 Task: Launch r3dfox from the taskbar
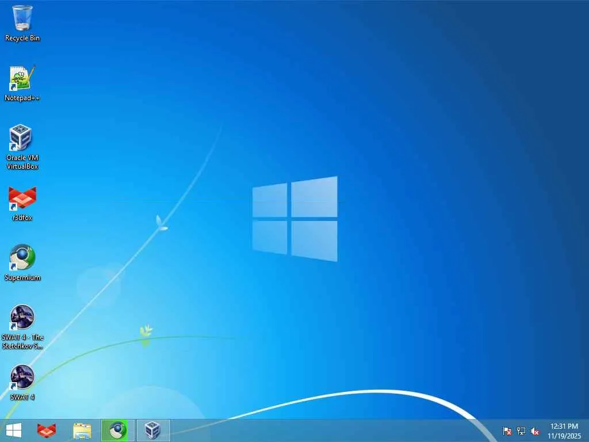pyautogui.click(x=47, y=430)
